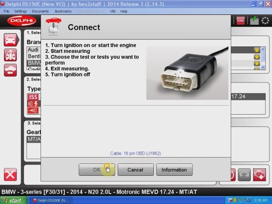The width and height of the screenshot is (272, 204).
Task: Select the injector spray system type icon
Action: pos(33,111)
